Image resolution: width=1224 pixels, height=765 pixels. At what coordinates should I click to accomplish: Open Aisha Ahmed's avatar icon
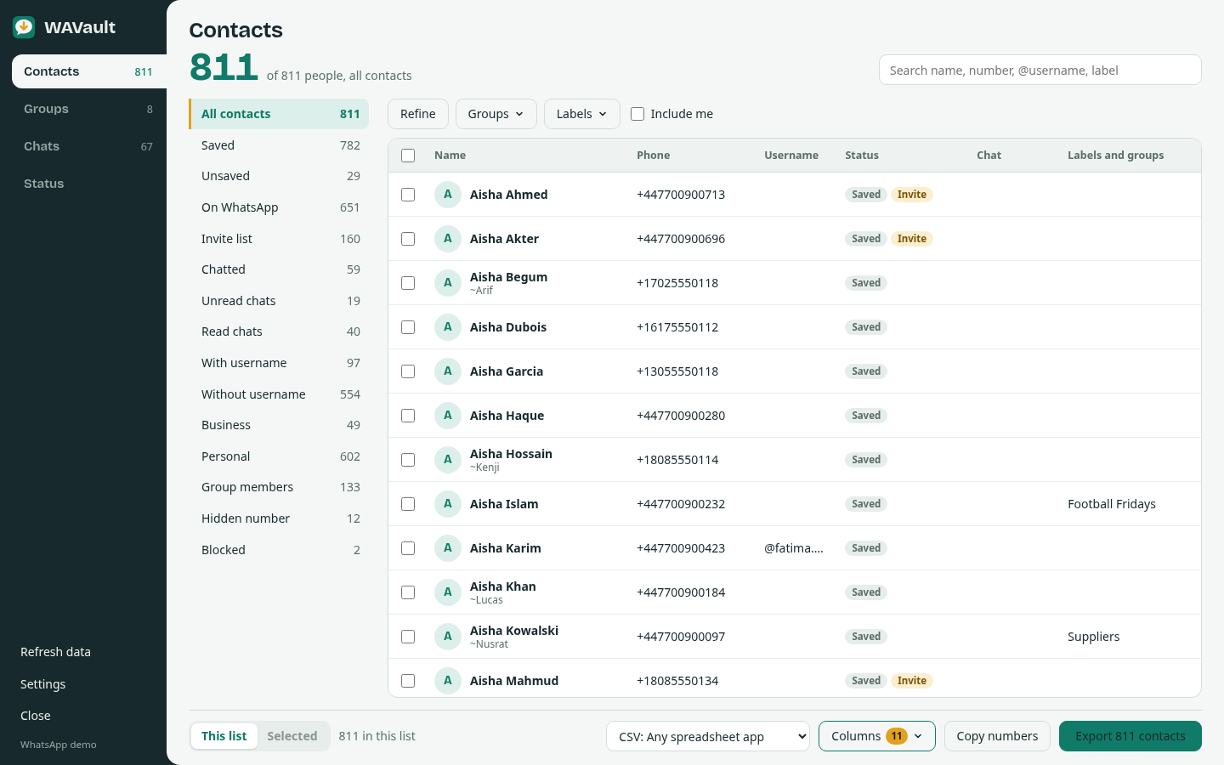448,195
